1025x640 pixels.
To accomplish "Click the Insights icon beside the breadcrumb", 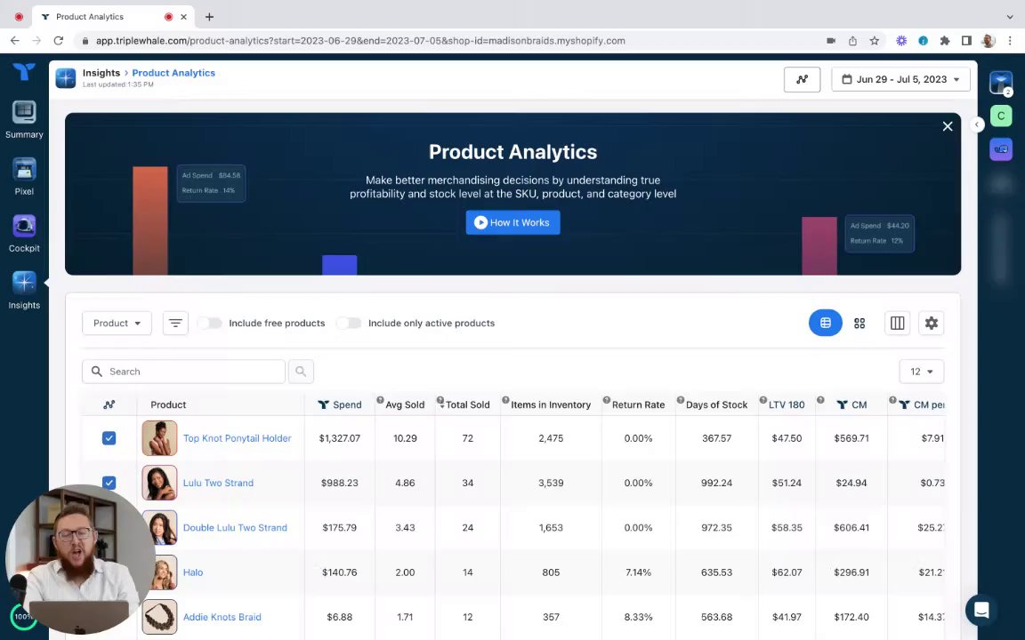I will click(65, 77).
